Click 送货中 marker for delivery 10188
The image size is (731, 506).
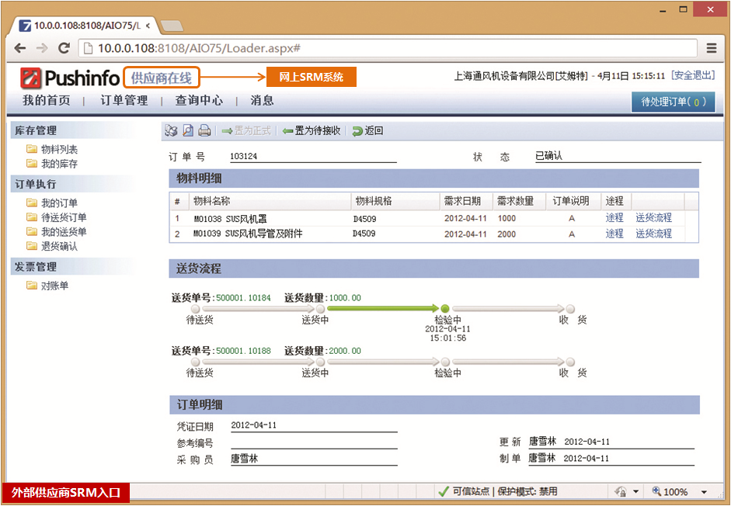[320, 362]
